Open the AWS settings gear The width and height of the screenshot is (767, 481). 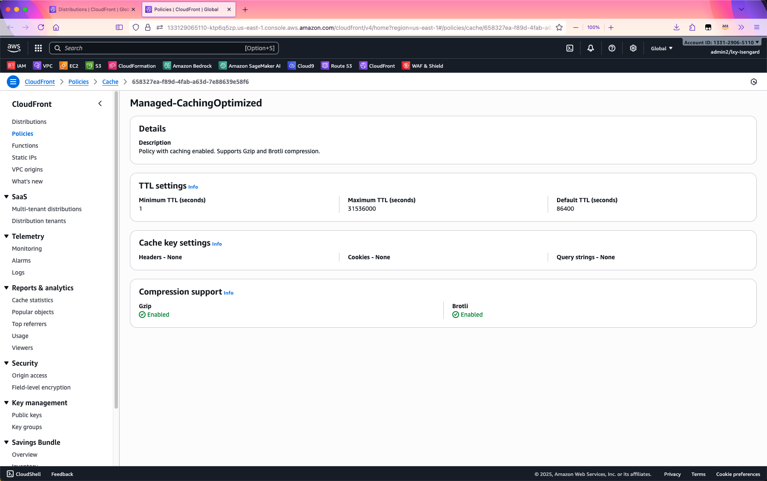tap(633, 48)
